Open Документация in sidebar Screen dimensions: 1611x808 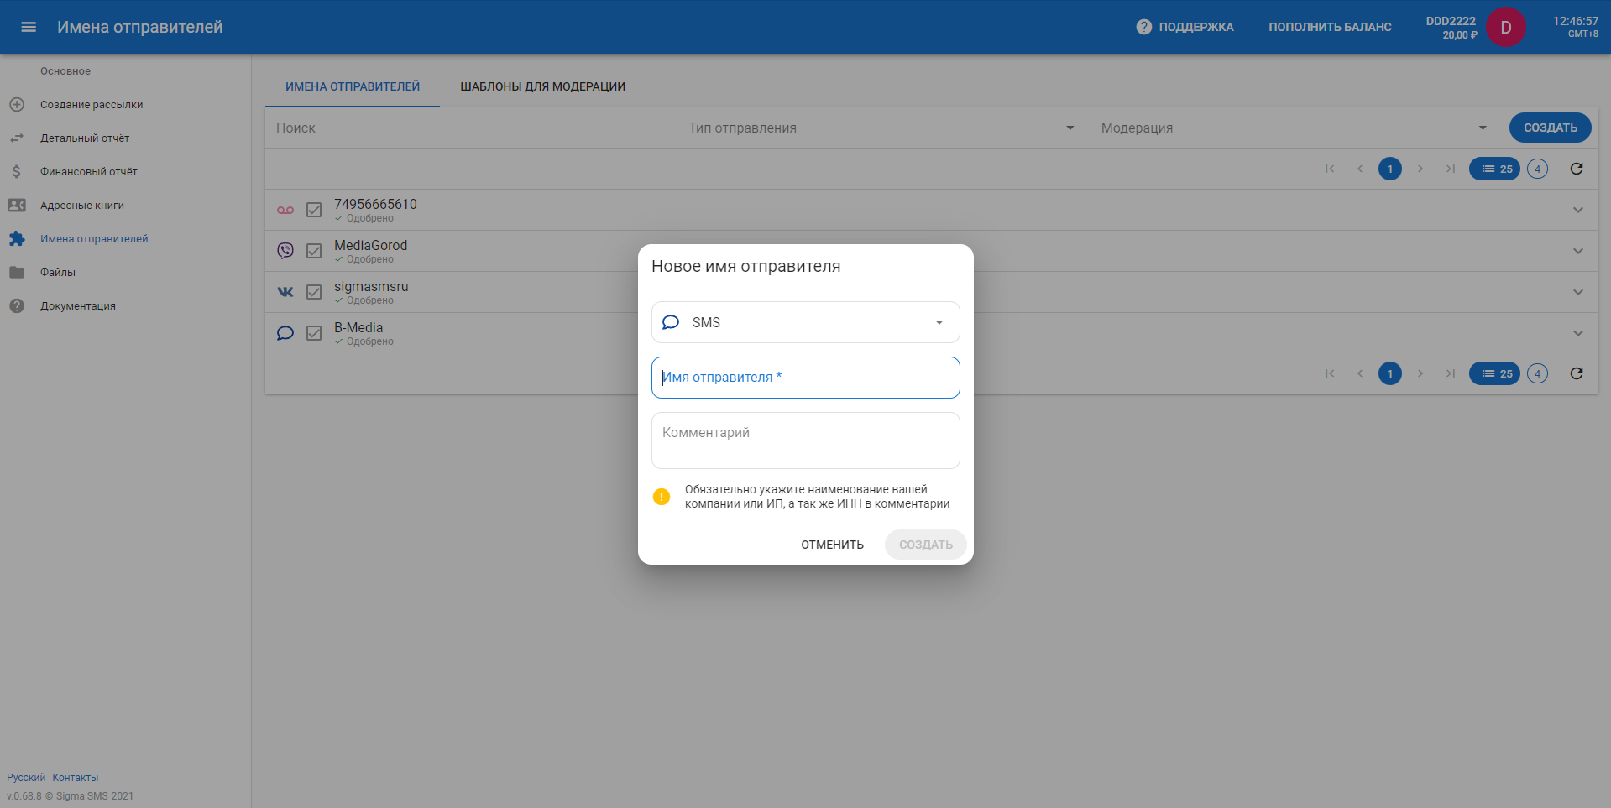78,306
